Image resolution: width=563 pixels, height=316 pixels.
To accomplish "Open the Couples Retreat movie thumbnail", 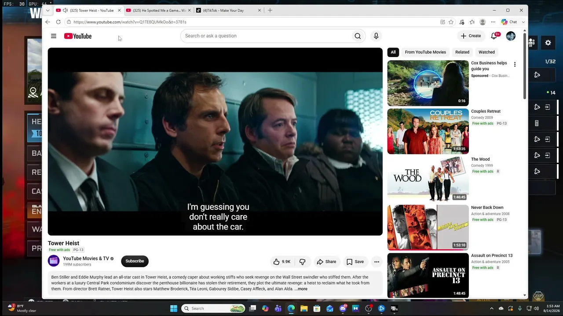I will (428, 131).
